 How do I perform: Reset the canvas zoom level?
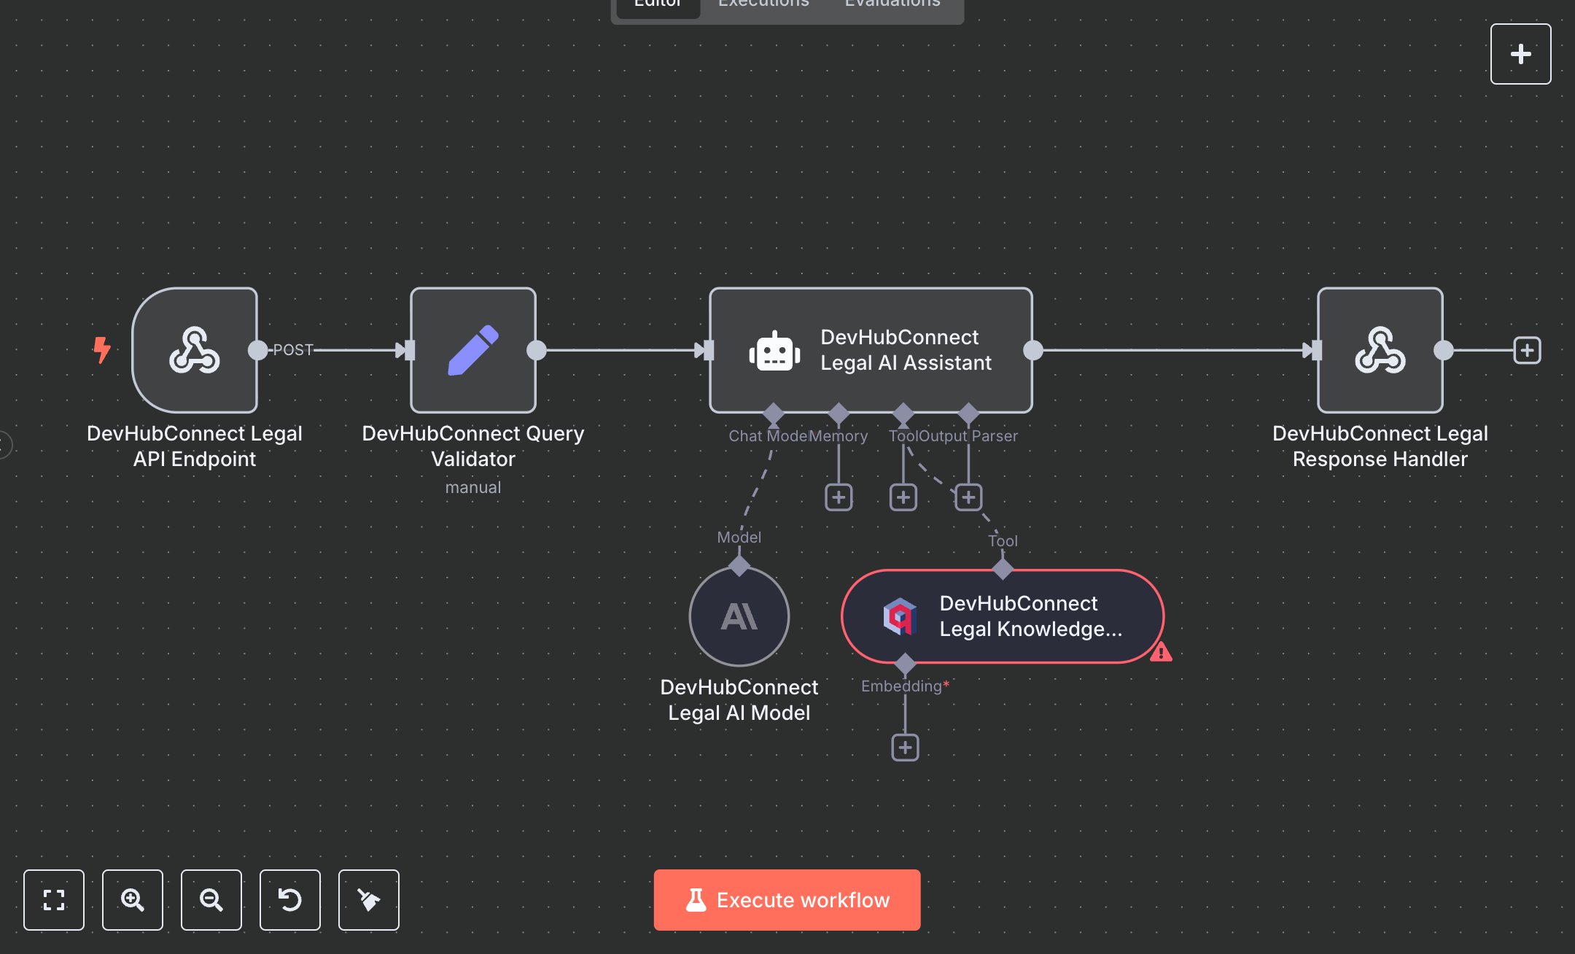[290, 900]
